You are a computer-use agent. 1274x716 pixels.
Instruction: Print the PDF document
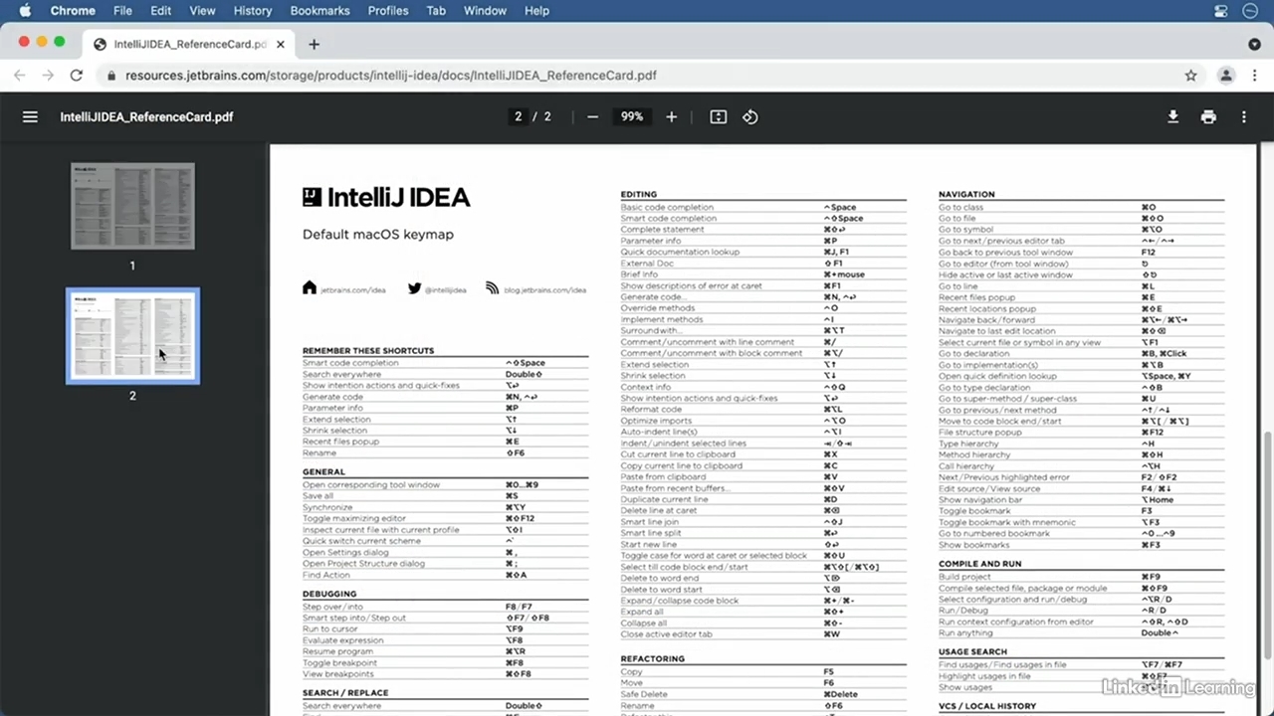[x=1208, y=116]
